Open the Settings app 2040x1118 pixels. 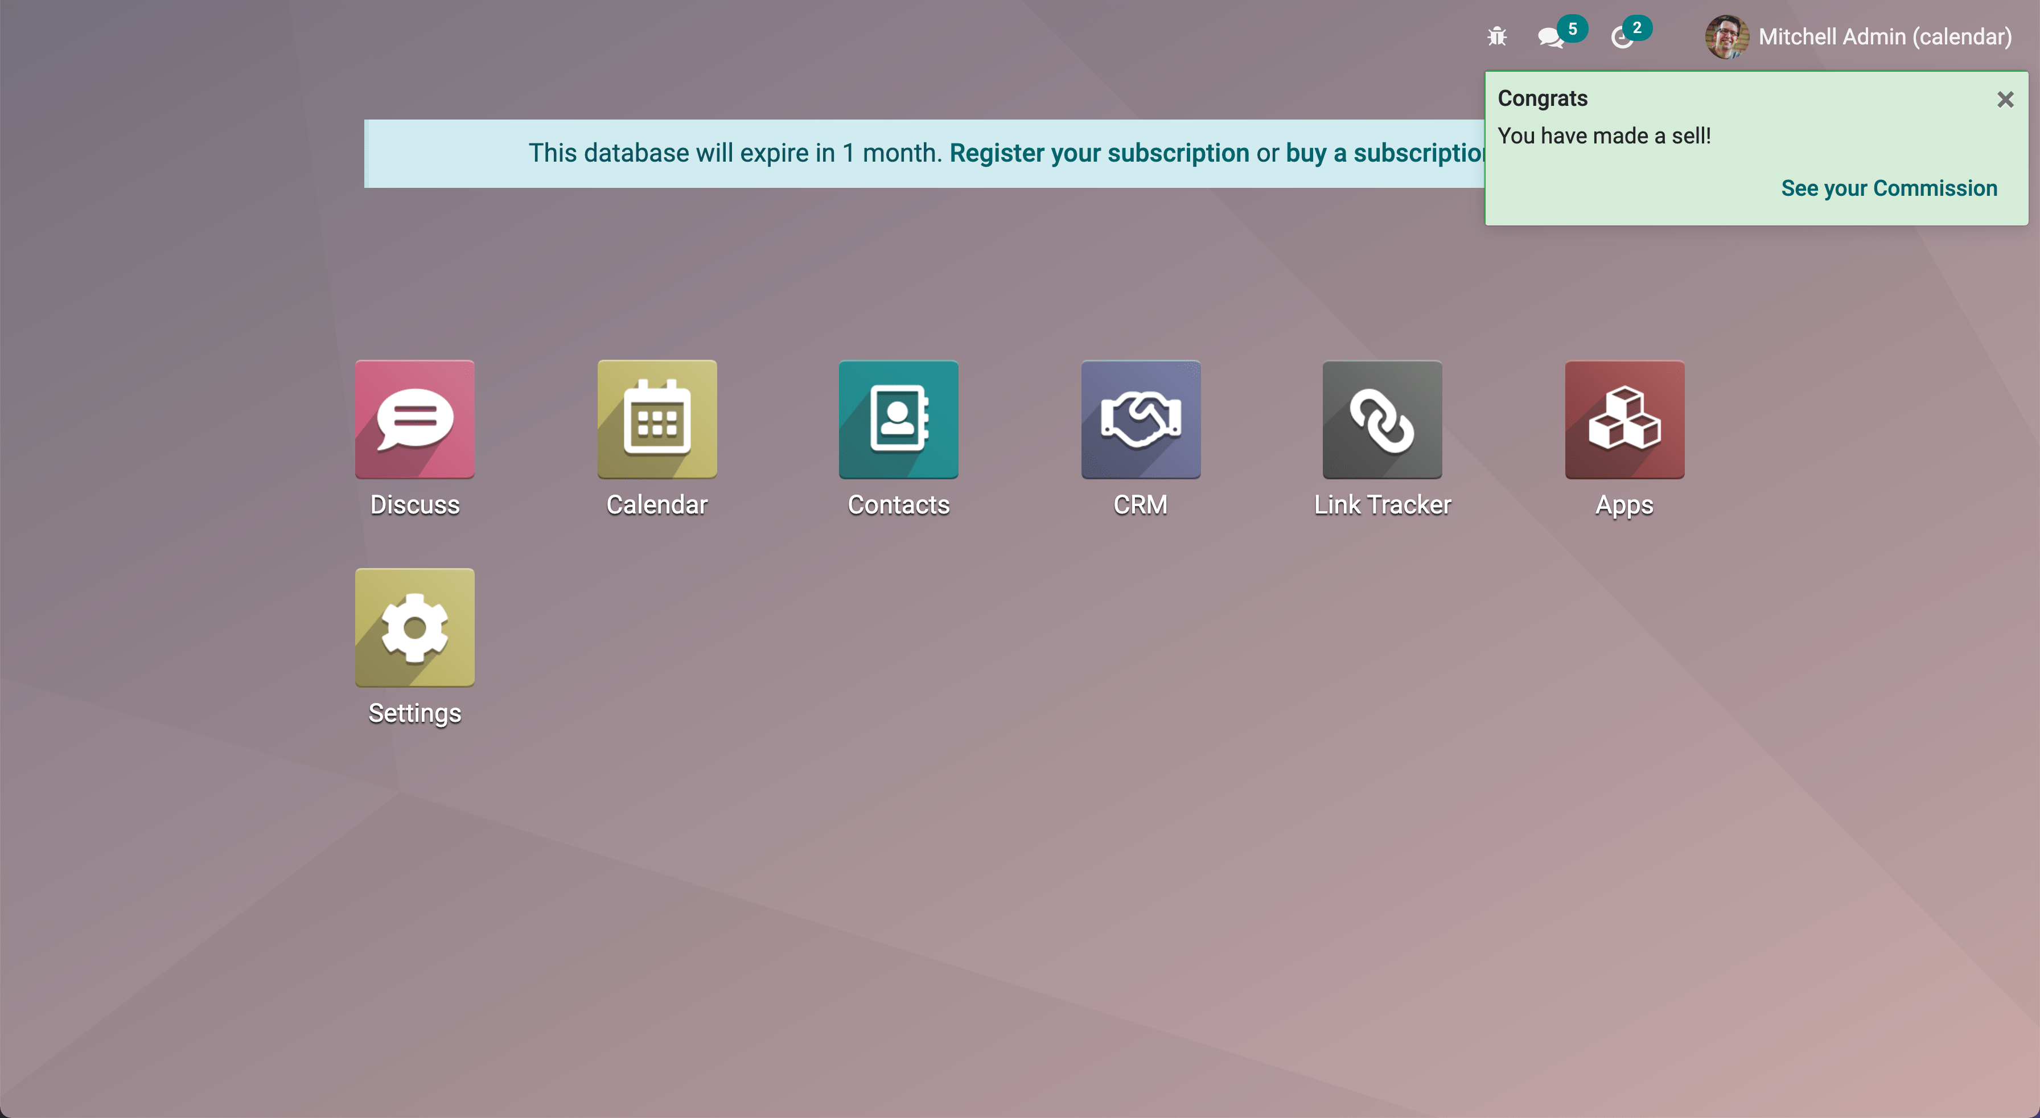[x=414, y=628]
